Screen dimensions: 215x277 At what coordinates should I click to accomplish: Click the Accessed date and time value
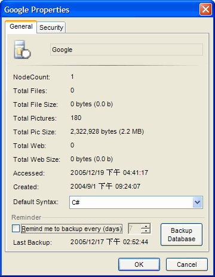tap(109, 173)
